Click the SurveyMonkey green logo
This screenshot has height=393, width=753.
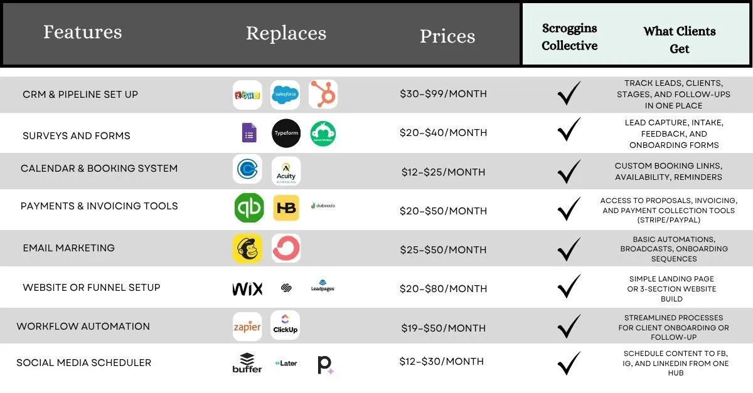[x=323, y=134]
